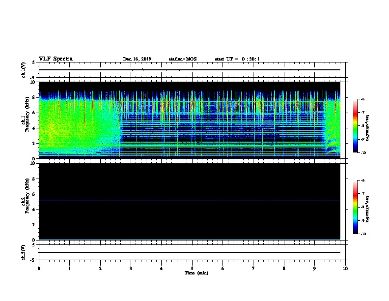Click the ch.2 spectrogram color bar

coord(356,207)
